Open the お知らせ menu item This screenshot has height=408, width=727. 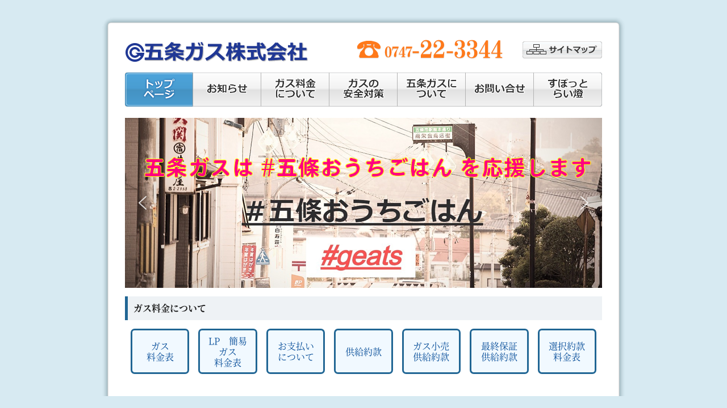point(227,90)
